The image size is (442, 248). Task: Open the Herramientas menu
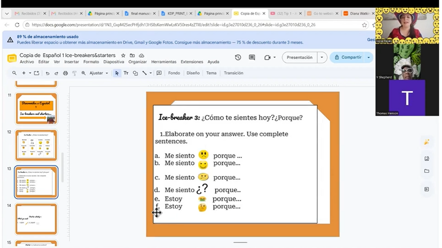point(164,62)
